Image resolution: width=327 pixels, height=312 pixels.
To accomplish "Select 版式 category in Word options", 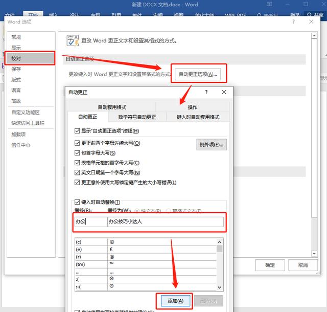I will [16, 80].
